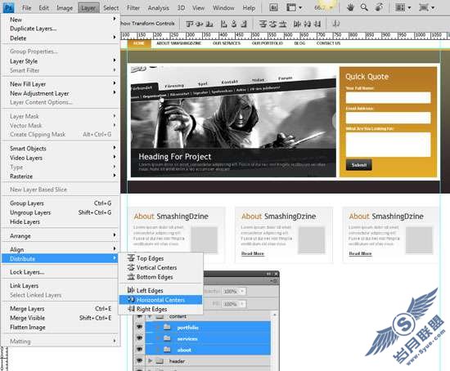The width and height of the screenshot is (450, 371).
Task: Choose Horizontal Centers in Distribute submenu
Action: click(160, 300)
